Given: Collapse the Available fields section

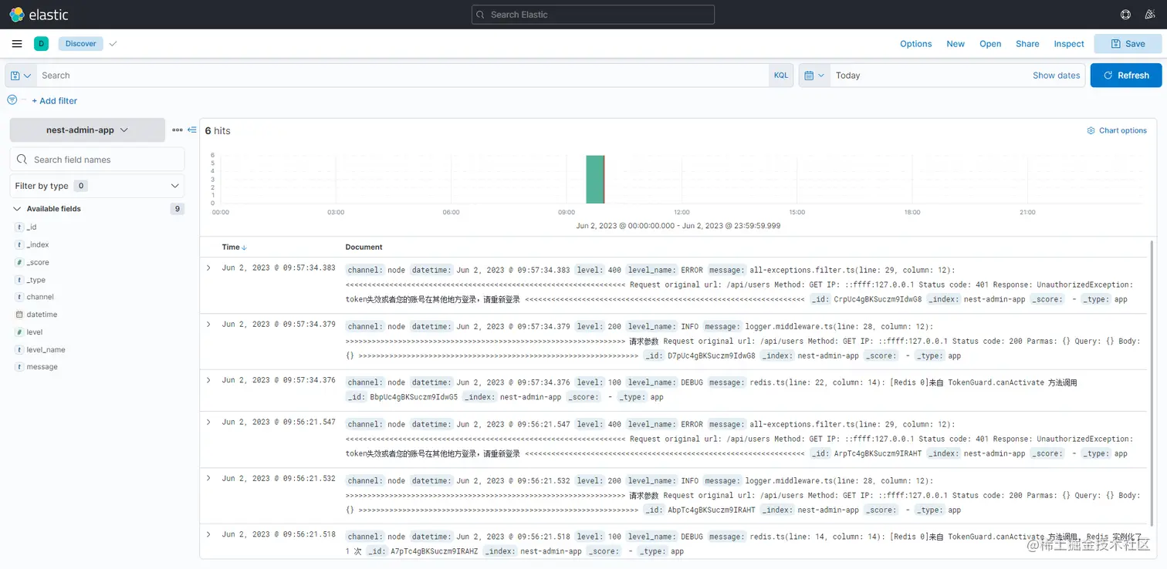Looking at the screenshot, I should coord(17,209).
